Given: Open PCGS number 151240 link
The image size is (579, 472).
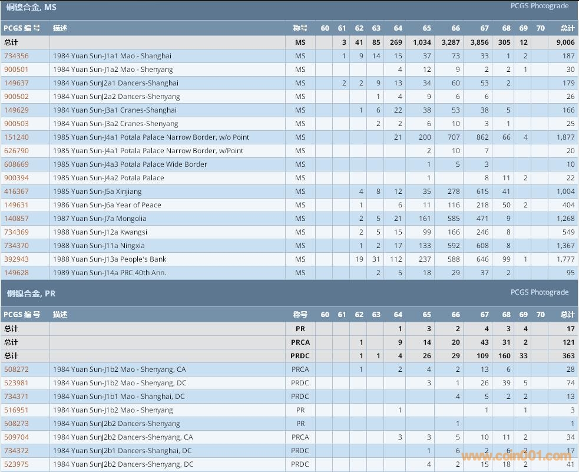Looking at the screenshot, I should (16, 137).
